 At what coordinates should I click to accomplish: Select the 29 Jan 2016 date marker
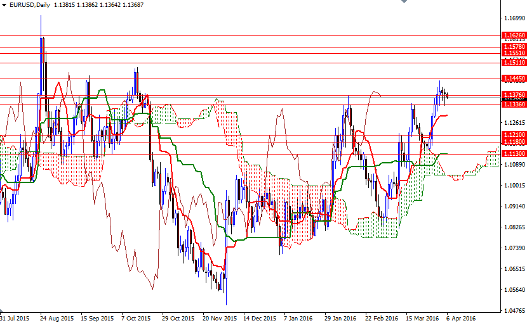tap(340, 318)
